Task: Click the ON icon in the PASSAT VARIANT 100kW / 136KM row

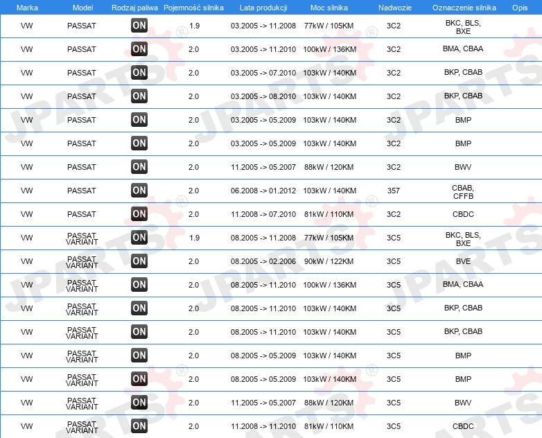Action: tap(139, 284)
